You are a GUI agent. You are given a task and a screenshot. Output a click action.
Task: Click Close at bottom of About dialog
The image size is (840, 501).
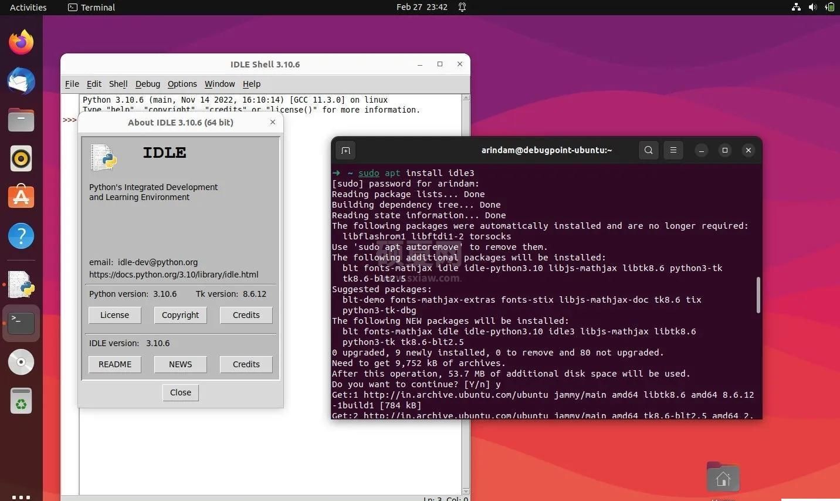click(180, 392)
